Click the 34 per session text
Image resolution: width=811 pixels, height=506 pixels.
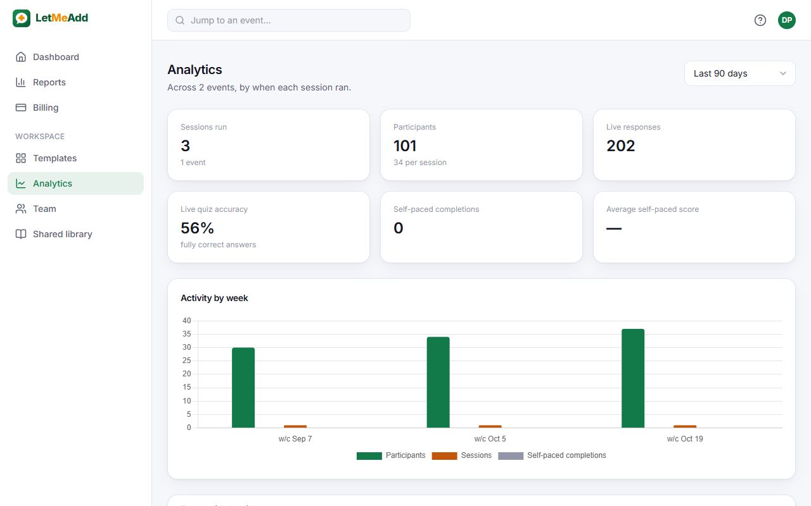pyautogui.click(x=420, y=163)
